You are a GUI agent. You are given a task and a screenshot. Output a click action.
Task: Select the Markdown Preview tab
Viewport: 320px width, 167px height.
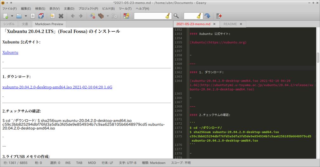pos(49,24)
